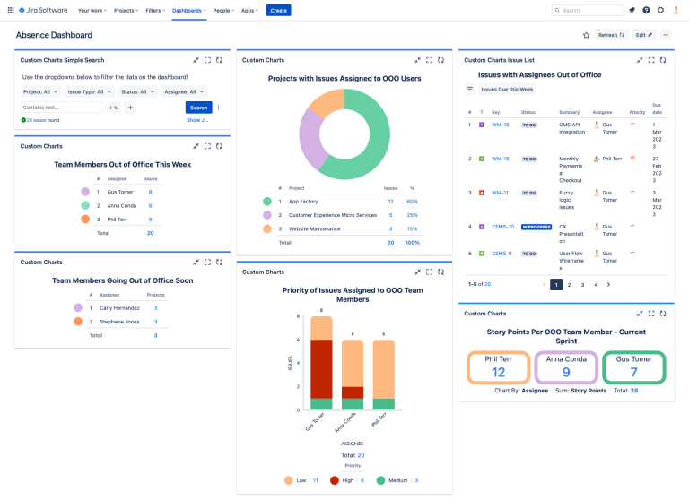Image resolution: width=689 pixels, height=500 pixels.
Task: Open the notifications bell icon
Action: pos(632,10)
